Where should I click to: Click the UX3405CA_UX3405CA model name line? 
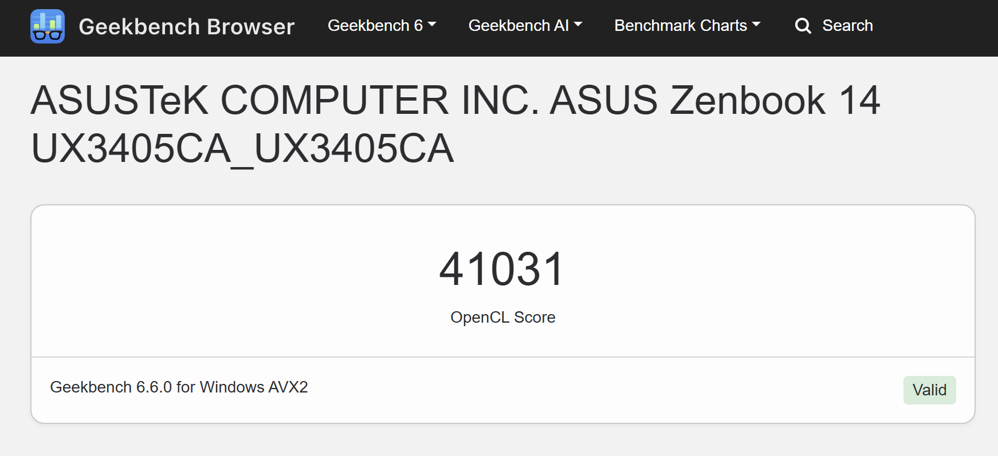pyautogui.click(x=242, y=149)
